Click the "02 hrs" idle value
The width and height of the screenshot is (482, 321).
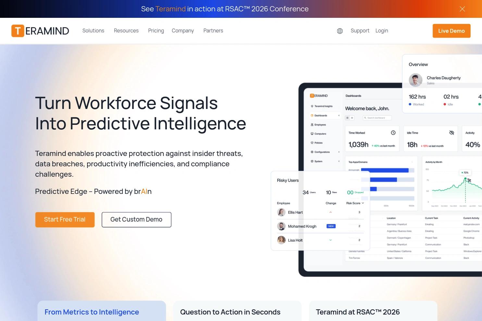coord(451,97)
